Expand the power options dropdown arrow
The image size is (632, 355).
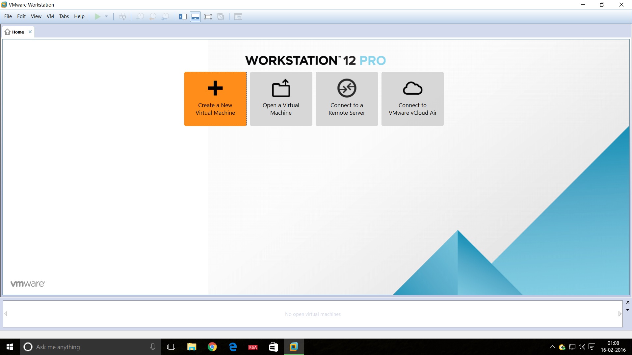coord(106,16)
